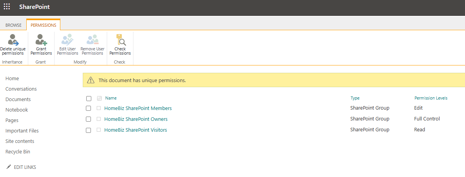This screenshot has height=177, width=465.
Task: Open Notebook in left navigation
Action: [17, 110]
